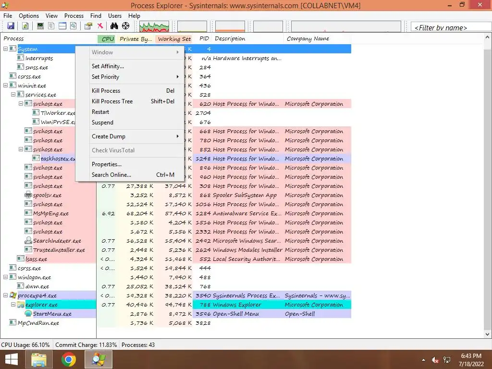Click the icon beside lsass.exe
This screenshot has height=369, width=492.
pos(21,258)
